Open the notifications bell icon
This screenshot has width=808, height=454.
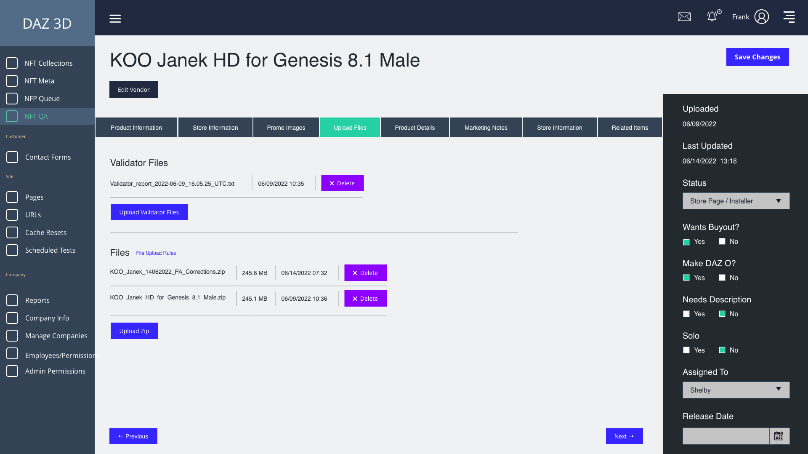[712, 16]
